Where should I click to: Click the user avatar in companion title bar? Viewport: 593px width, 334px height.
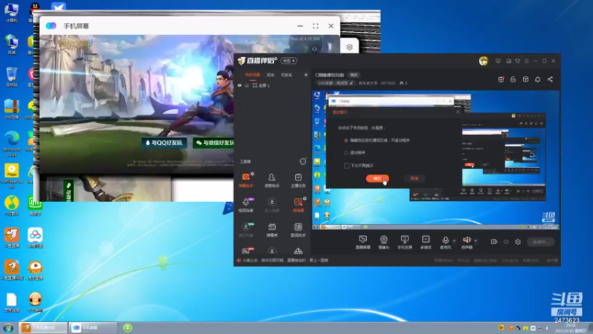pyautogui.click(x=483, y=61)
